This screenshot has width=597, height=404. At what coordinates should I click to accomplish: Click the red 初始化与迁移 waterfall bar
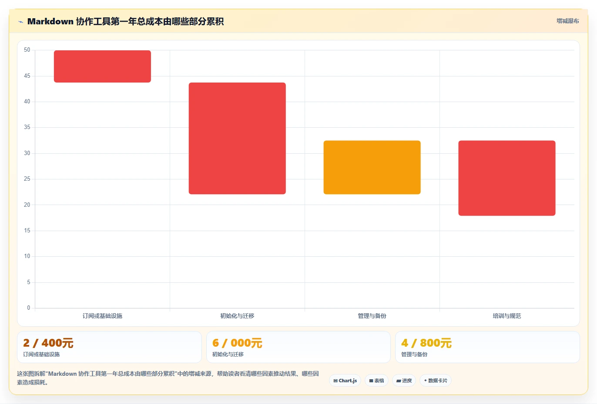tap(237, 139)
